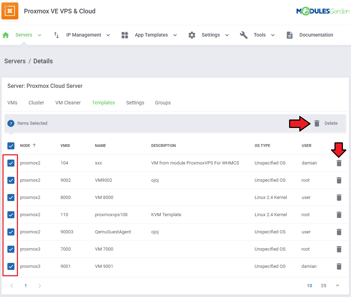Open the top Settings menu label

pos(211,35)
